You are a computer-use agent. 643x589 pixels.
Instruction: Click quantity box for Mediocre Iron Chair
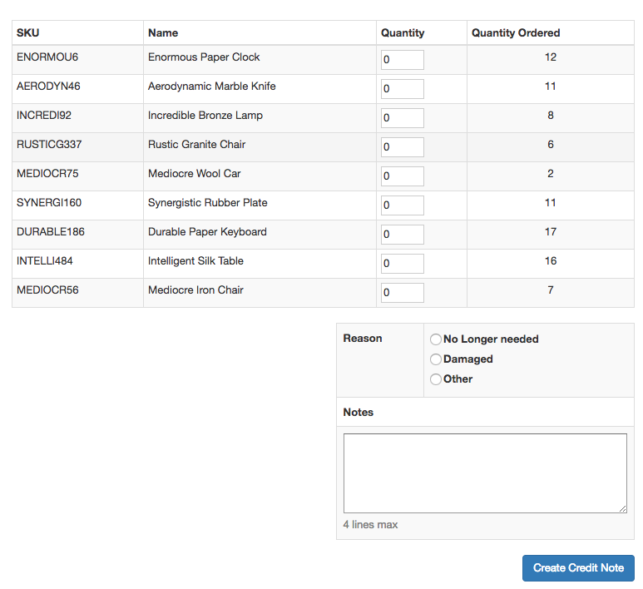click(403, 293)
